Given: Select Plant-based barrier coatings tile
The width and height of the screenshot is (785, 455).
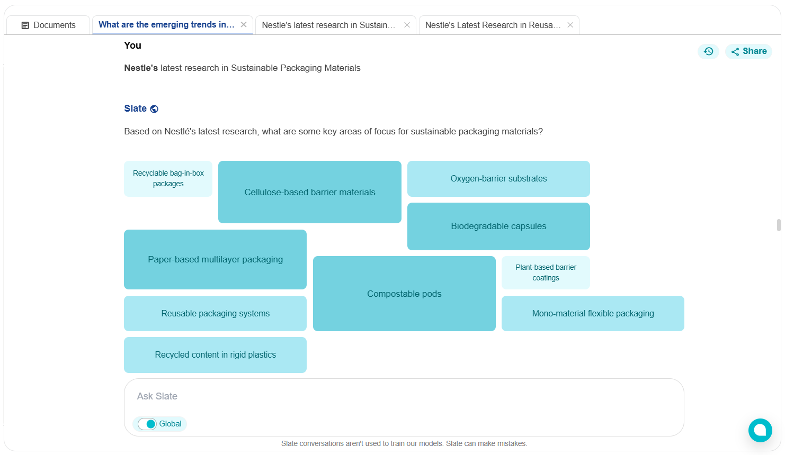Looking at the screenshot, I should pyautogui.click(x=546, y=272).
